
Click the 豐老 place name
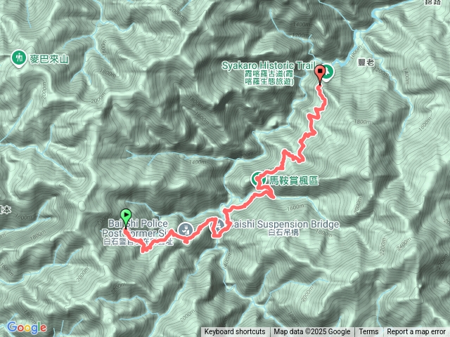(366, 62)
